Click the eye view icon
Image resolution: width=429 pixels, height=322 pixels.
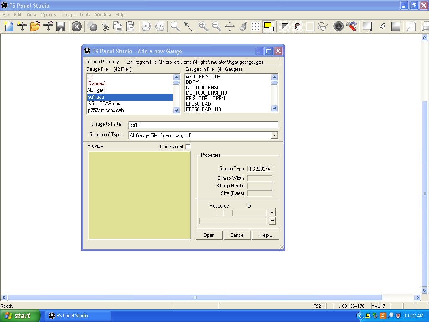382,26
